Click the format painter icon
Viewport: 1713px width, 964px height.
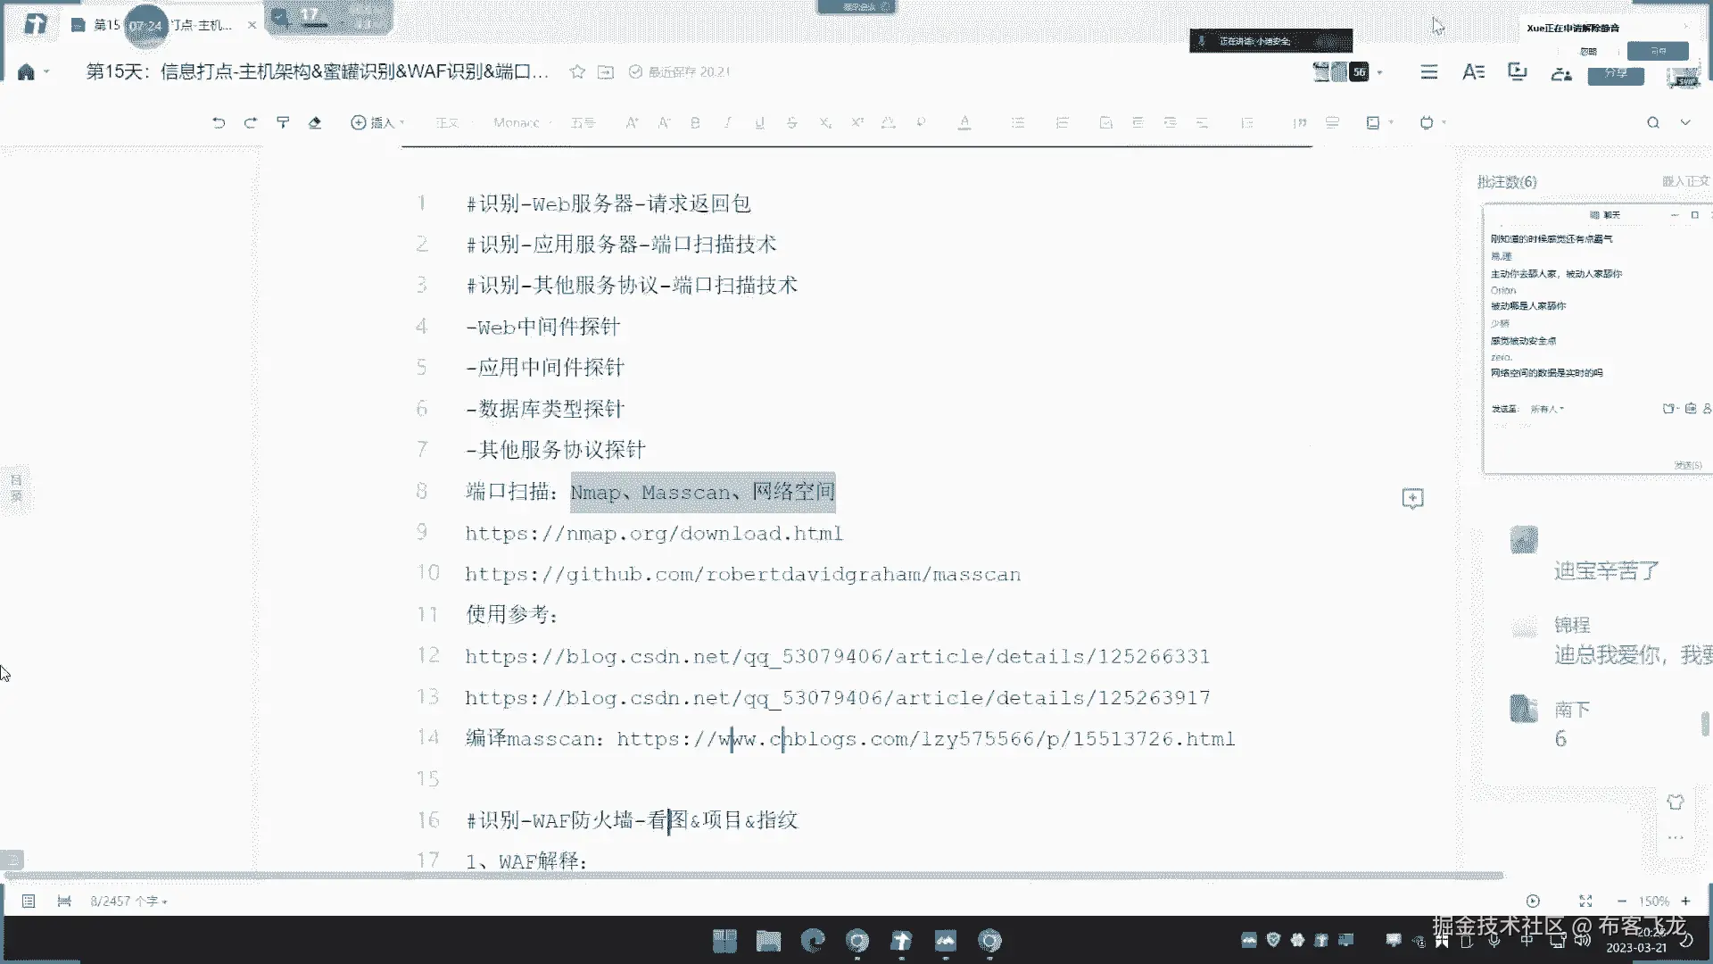(x=283, y=123)
